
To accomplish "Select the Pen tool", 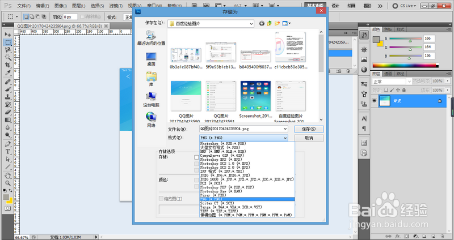I will tap(8, 144).
